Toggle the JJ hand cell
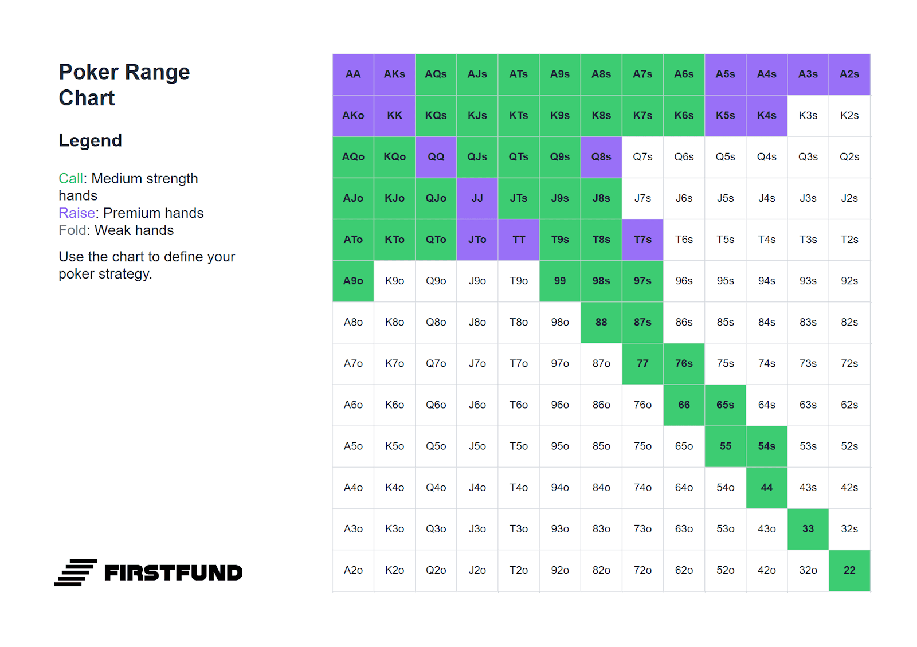 coord(477,198)
